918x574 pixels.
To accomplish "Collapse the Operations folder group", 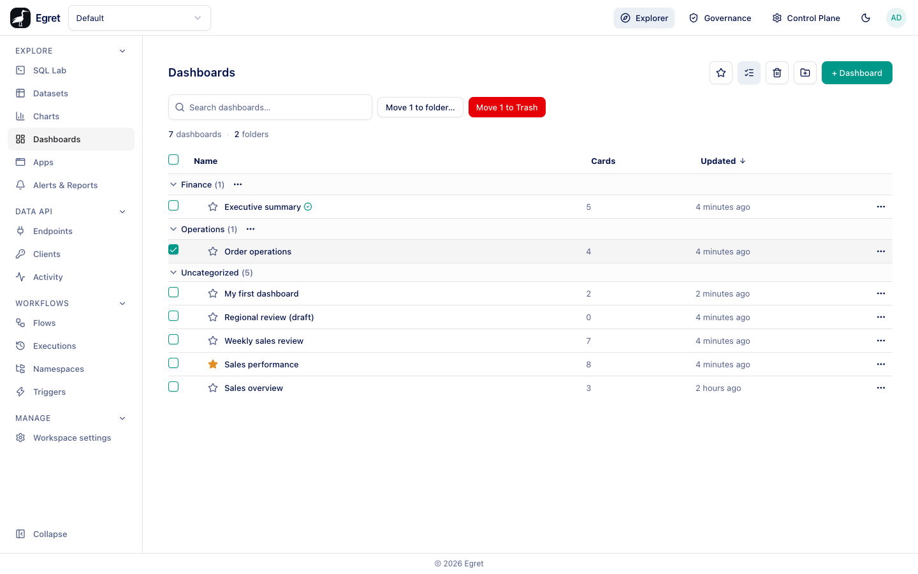I will pos(173,229).
